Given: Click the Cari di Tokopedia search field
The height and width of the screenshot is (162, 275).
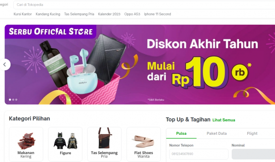Looking at the screenshot, I should point(144,5).
